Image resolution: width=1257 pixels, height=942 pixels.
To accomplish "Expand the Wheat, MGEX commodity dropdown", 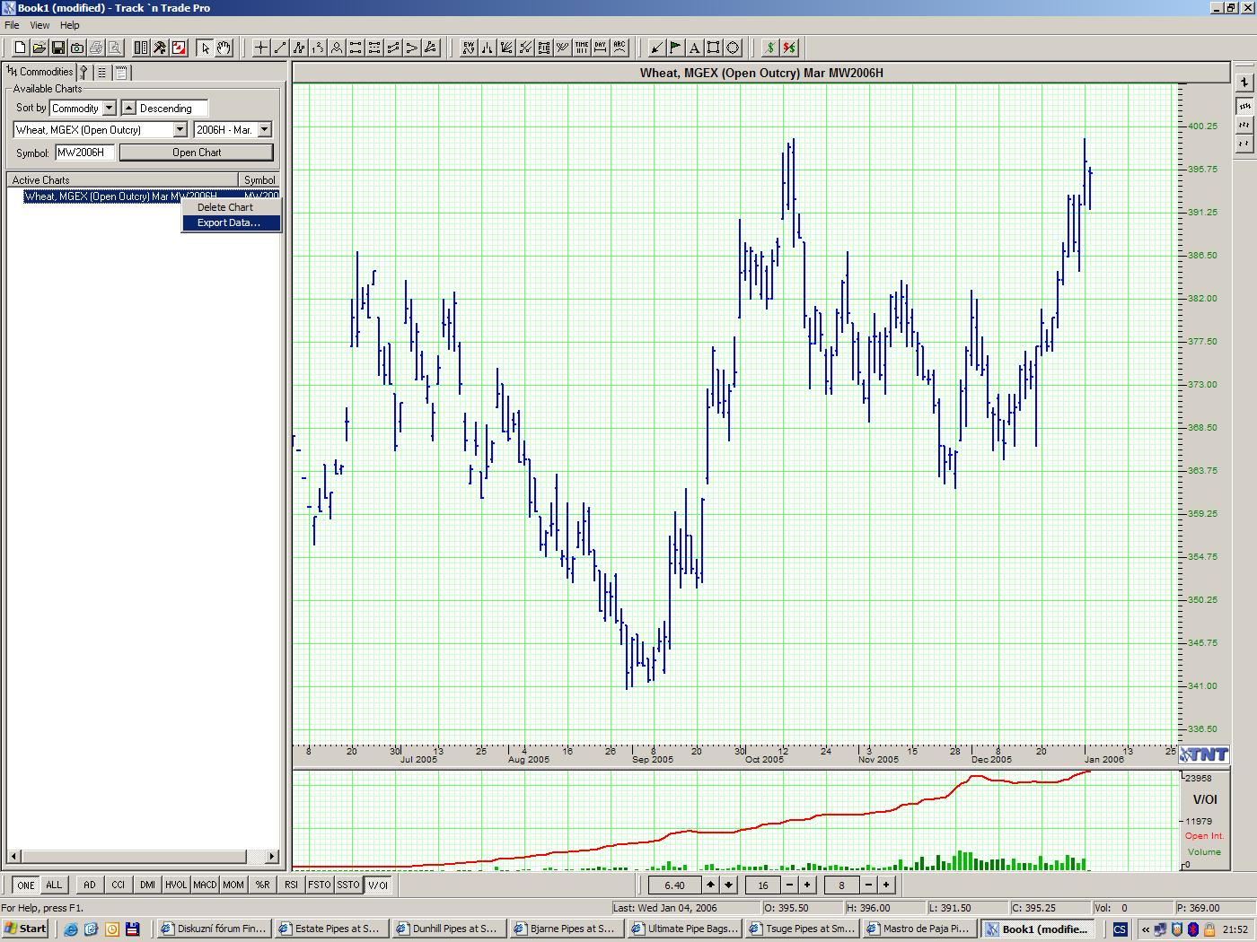I will (x=180, y=130).
